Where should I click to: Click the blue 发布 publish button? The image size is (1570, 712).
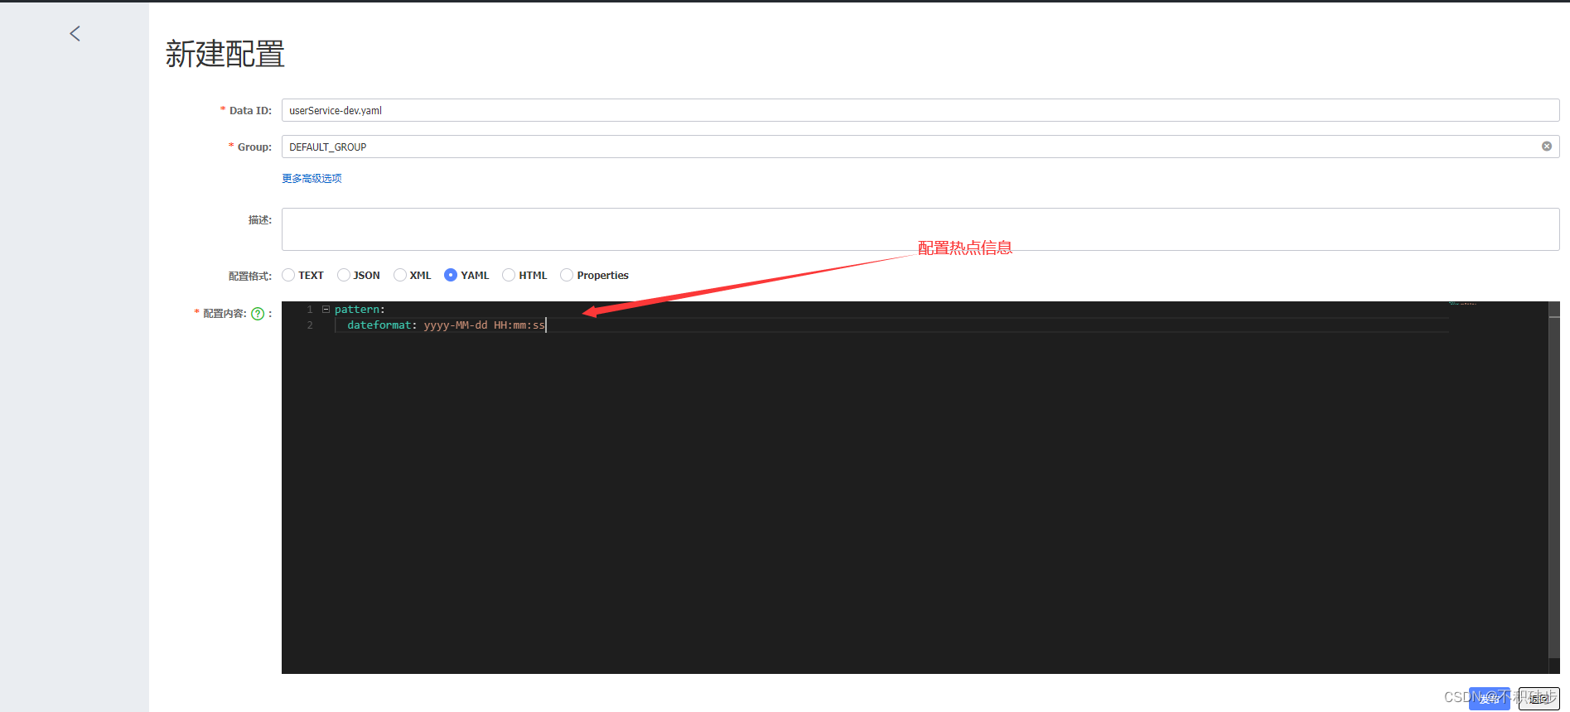click(1489, 698)
